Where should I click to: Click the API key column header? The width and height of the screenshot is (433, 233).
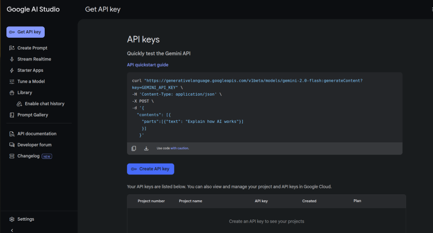(261, 201)
